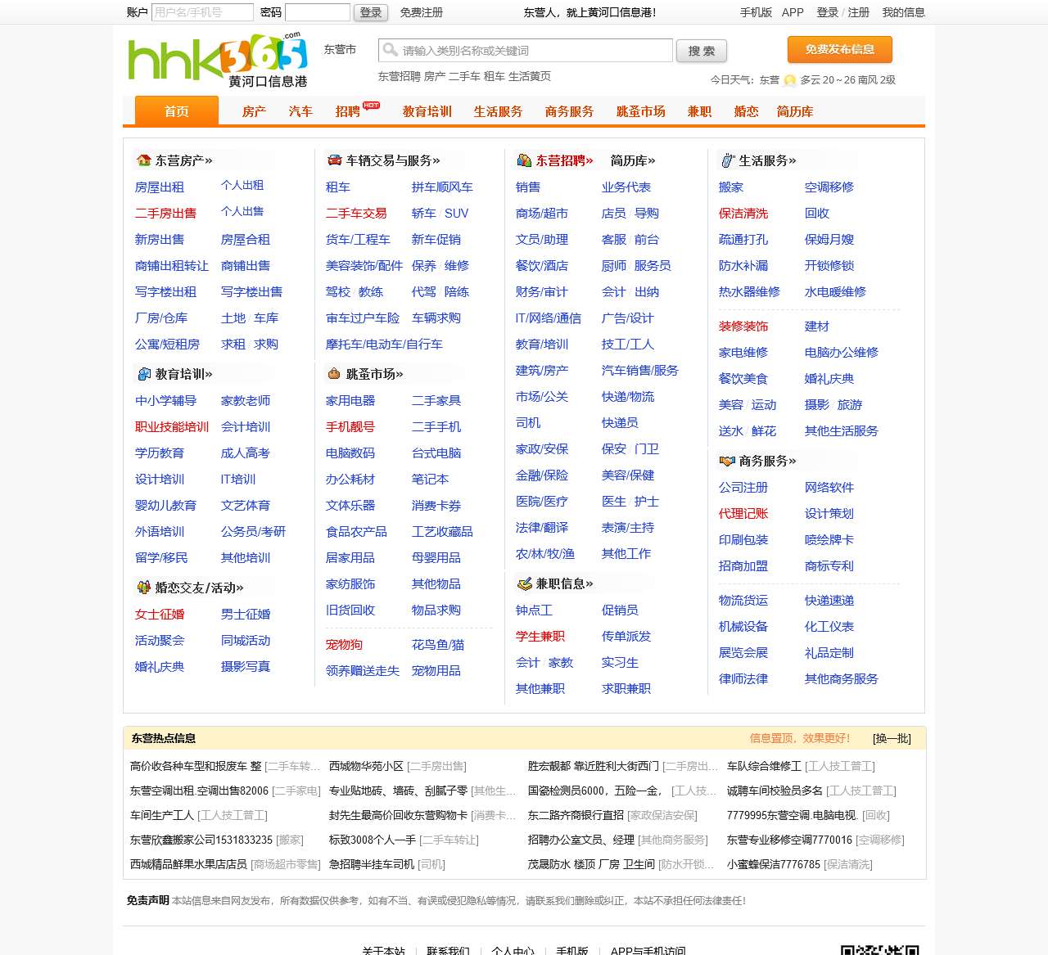Click the couple icon beside 婚恋交友/活动
The height and width of the screenshot is (955, 1048).
point(144,588)
